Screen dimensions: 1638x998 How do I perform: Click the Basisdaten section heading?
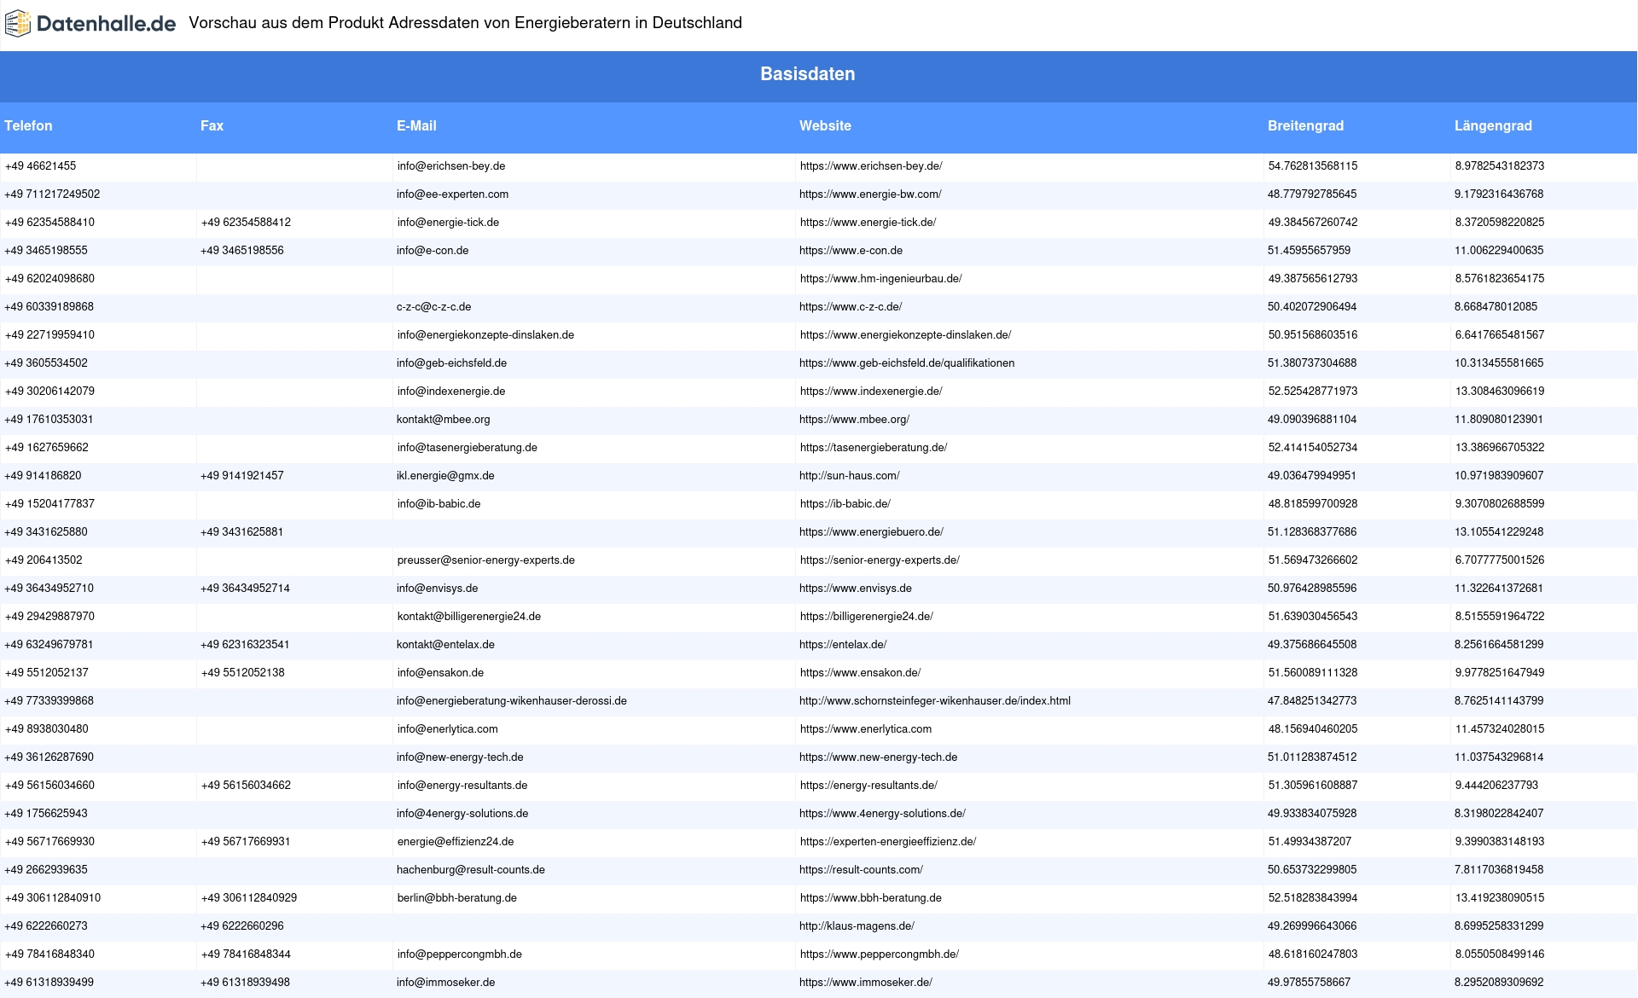(807, 74)
